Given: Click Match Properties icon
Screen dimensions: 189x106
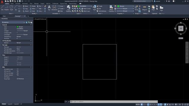Looking at the screenshot, I should 111,9.
